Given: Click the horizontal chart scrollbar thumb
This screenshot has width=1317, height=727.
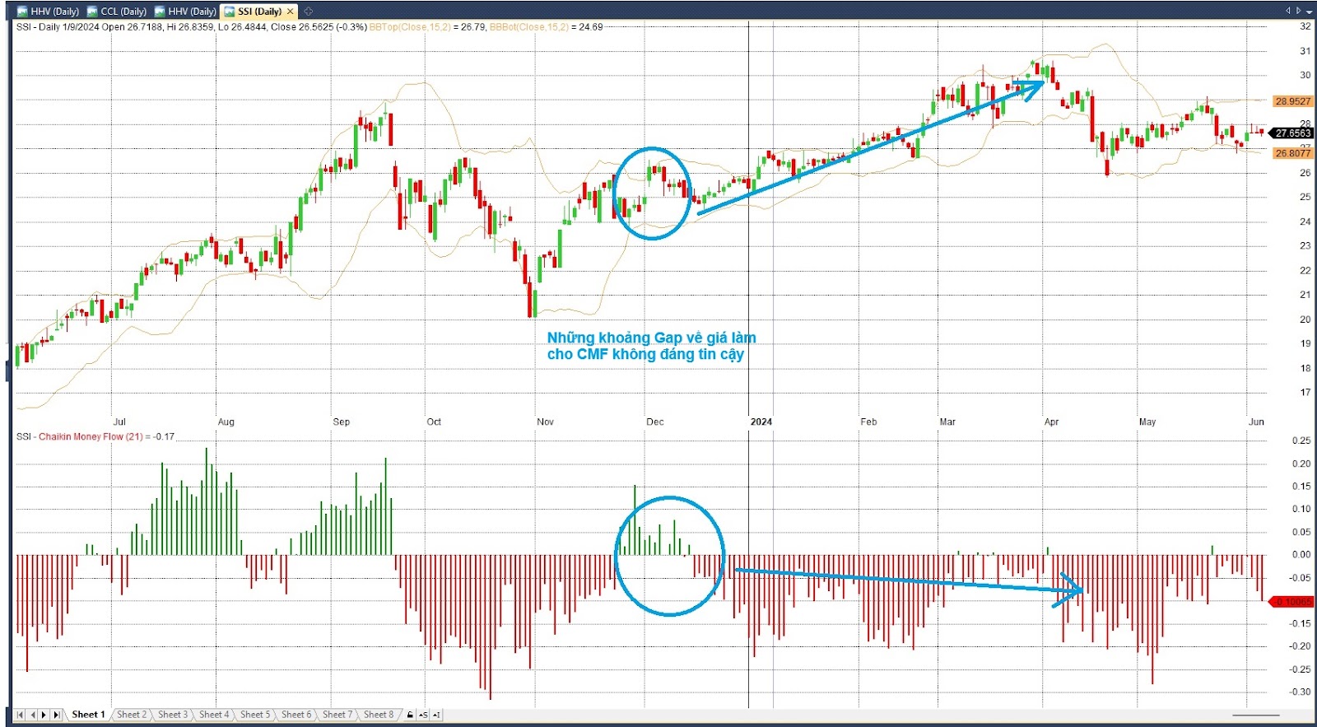Looking at the screenshot, I should click(x=1255, y=715).
